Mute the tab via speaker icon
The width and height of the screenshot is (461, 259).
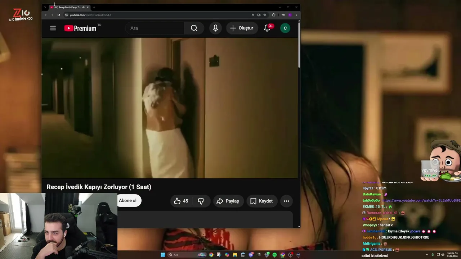tap(83, 7)
